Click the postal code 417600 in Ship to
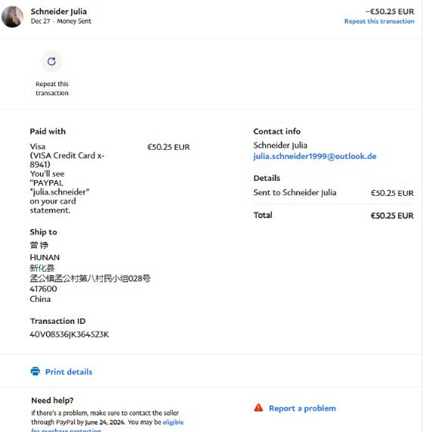 43,289
